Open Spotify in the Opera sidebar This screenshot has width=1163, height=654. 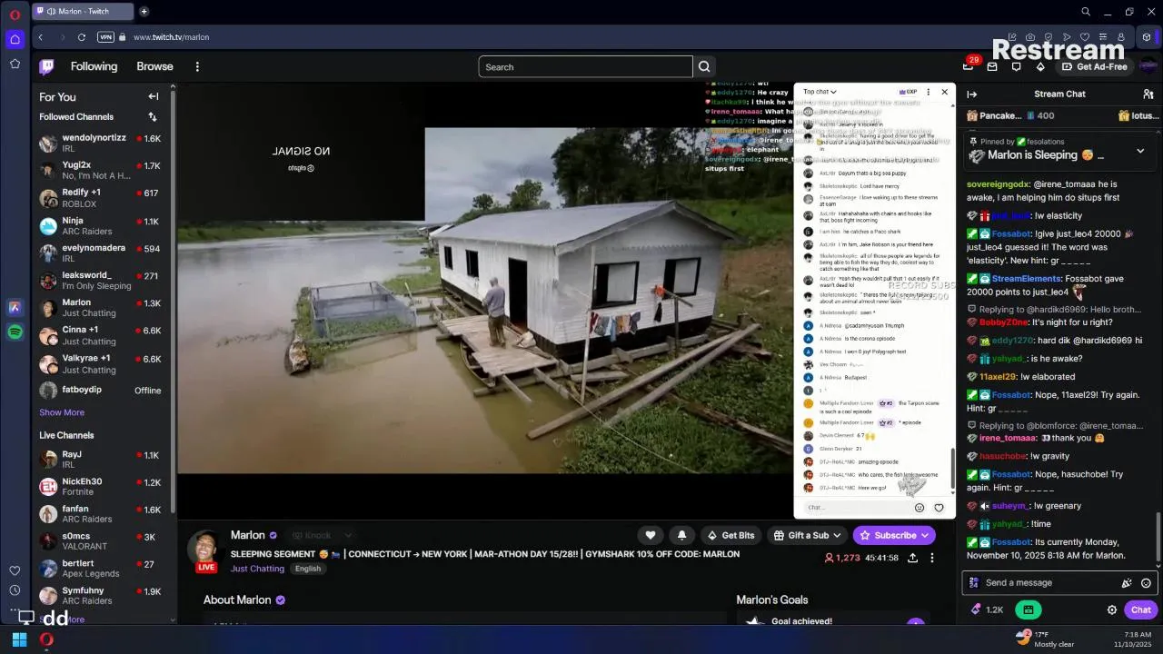[x=15, y=332]
